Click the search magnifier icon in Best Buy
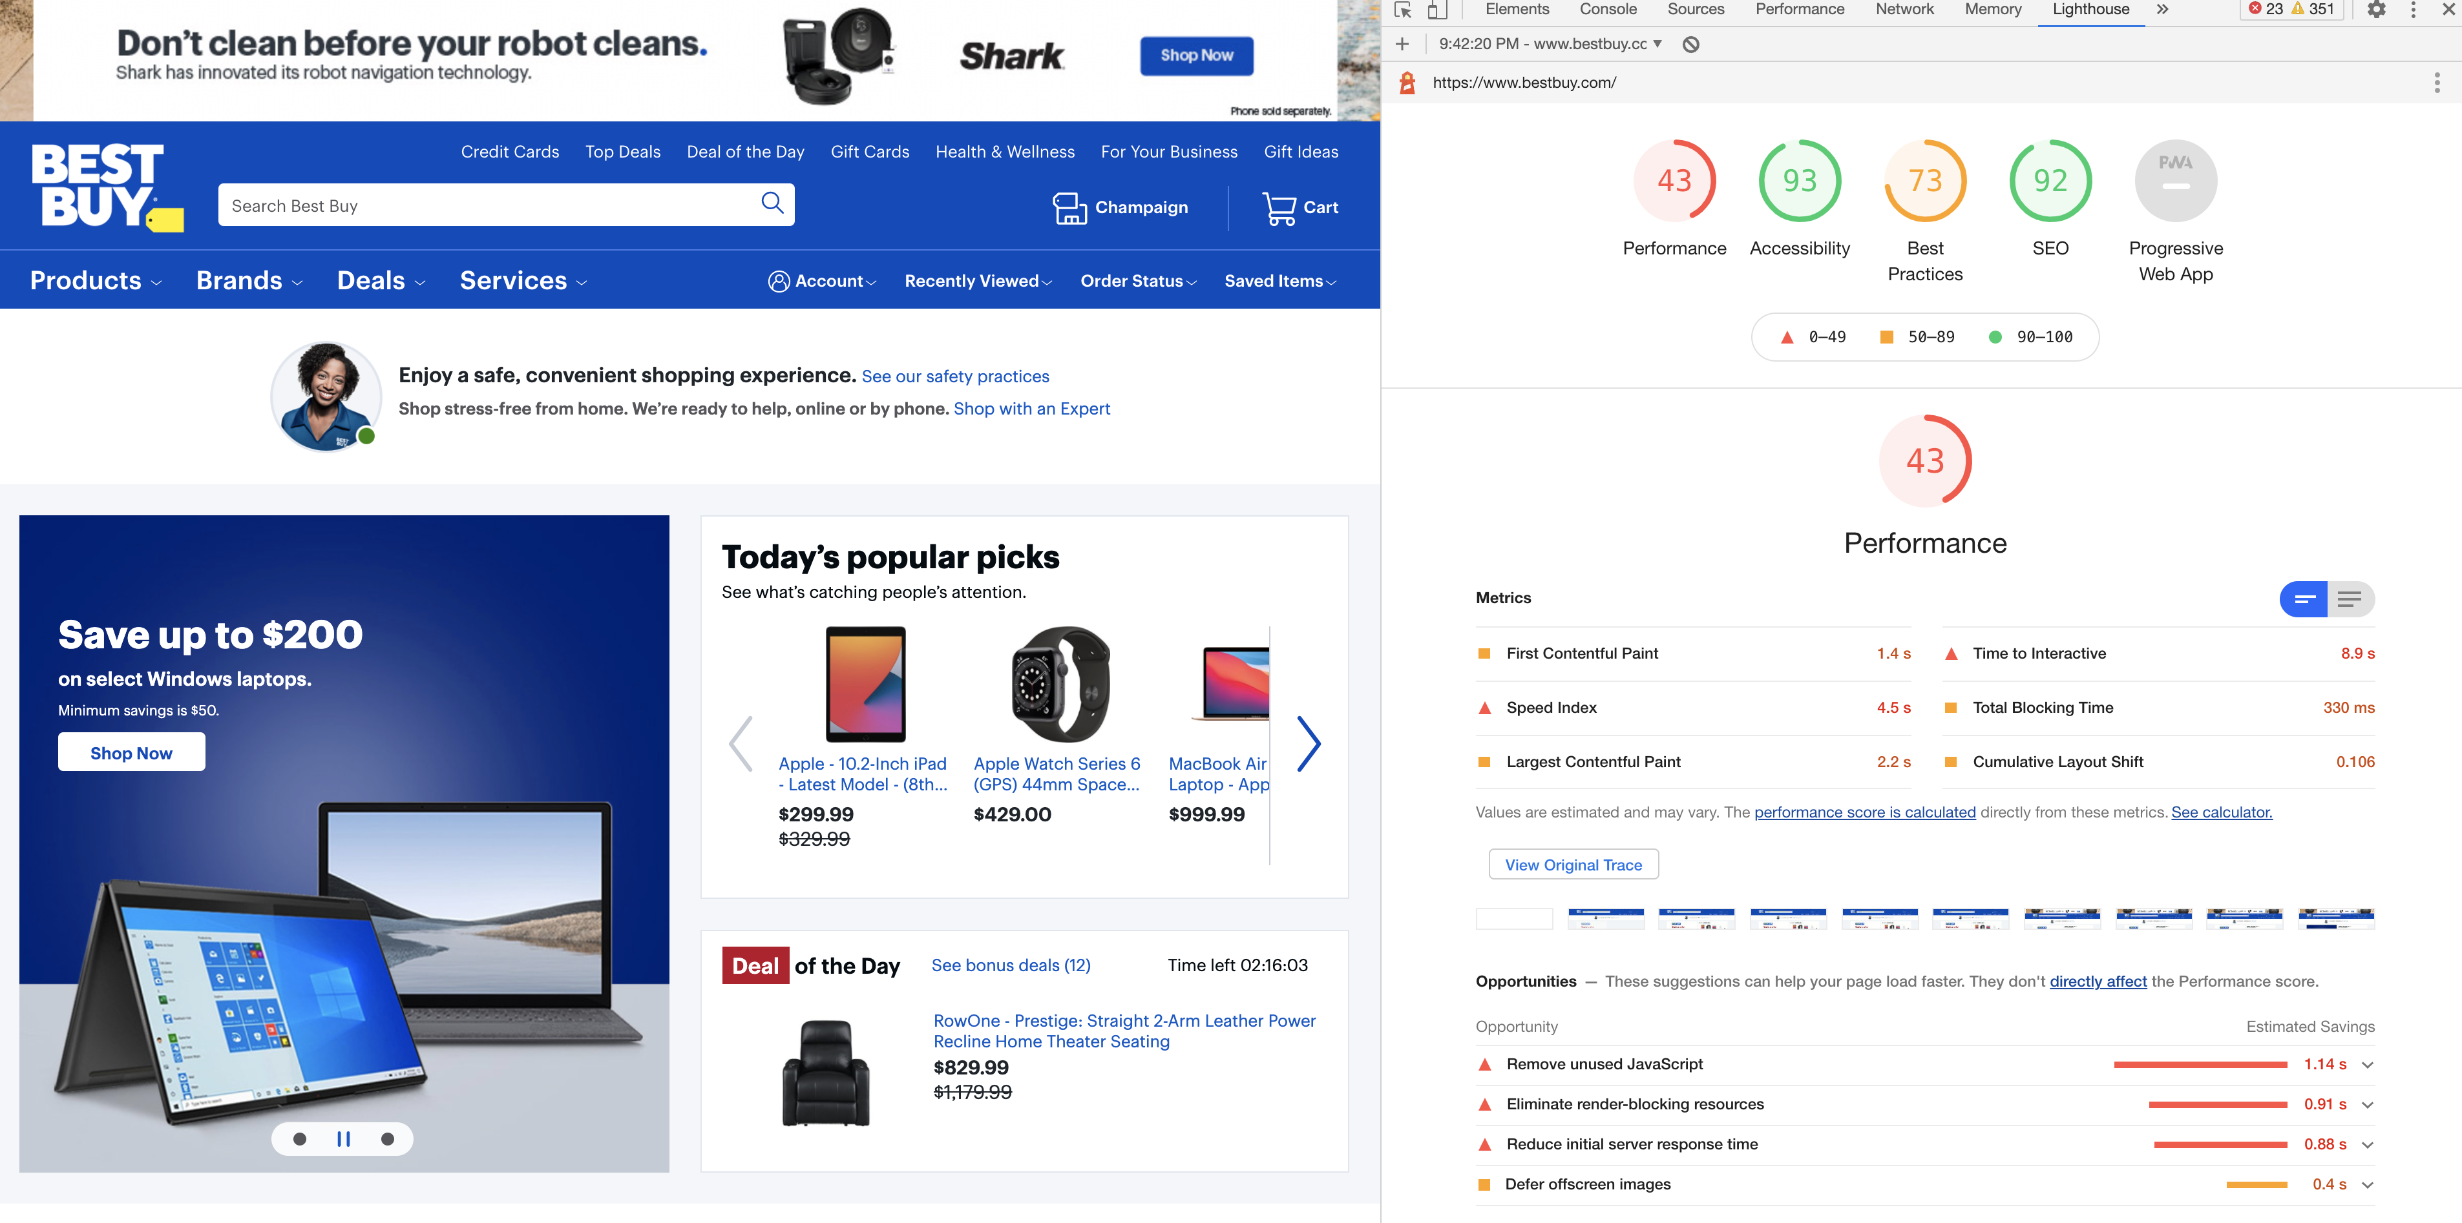 point(772,203)
